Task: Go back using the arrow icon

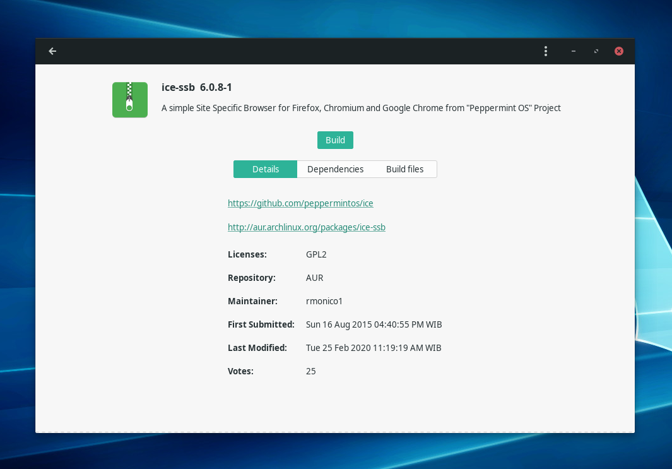Action: [52, 51]
